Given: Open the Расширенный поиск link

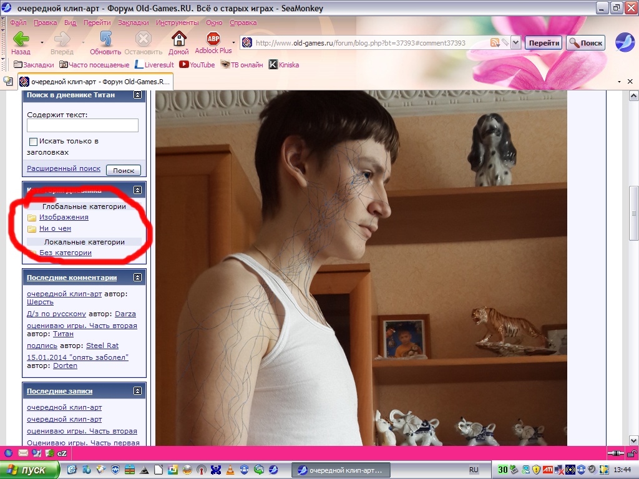Looking at the screenshot, I should (64, 168).
